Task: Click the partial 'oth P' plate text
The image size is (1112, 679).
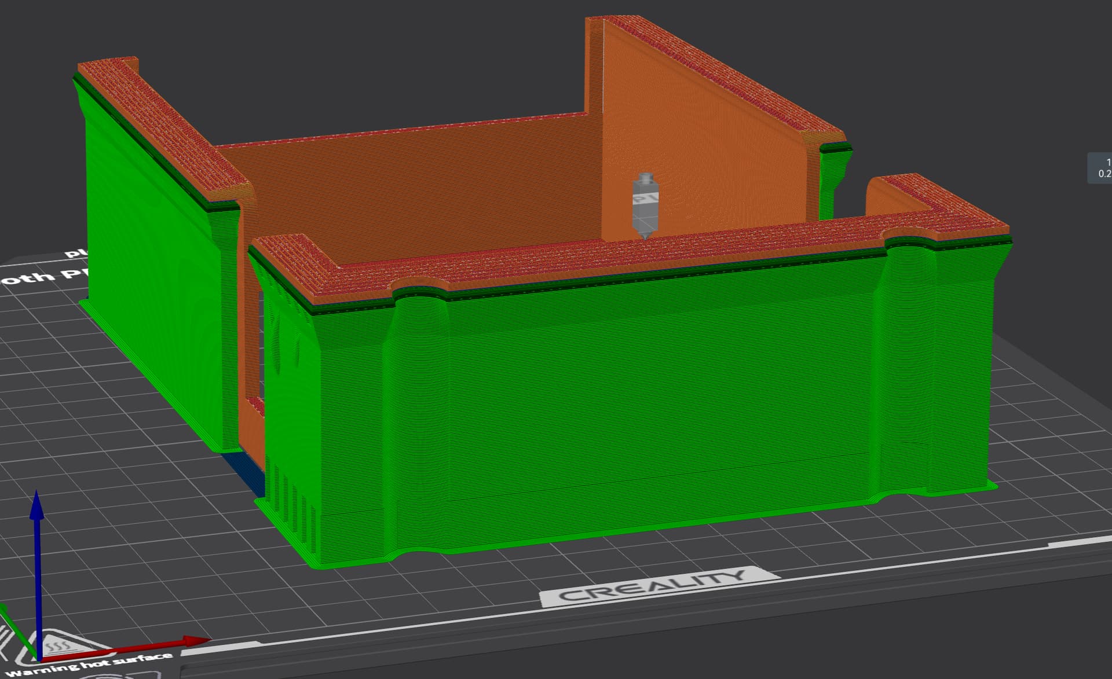Action: coord(43,276)
